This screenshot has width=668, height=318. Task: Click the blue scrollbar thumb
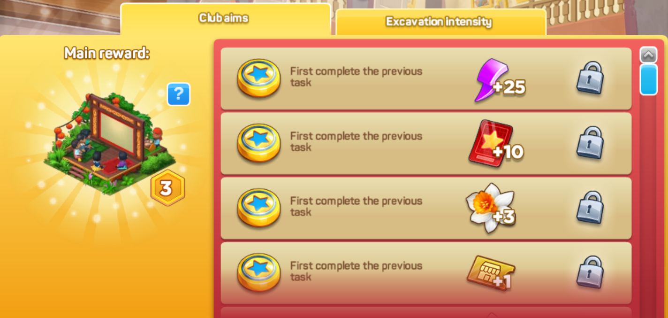coord(648,79)
